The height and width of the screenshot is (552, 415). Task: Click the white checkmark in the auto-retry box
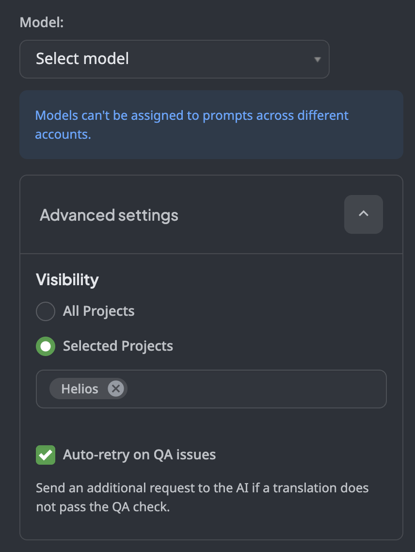[x=46, y=455]
